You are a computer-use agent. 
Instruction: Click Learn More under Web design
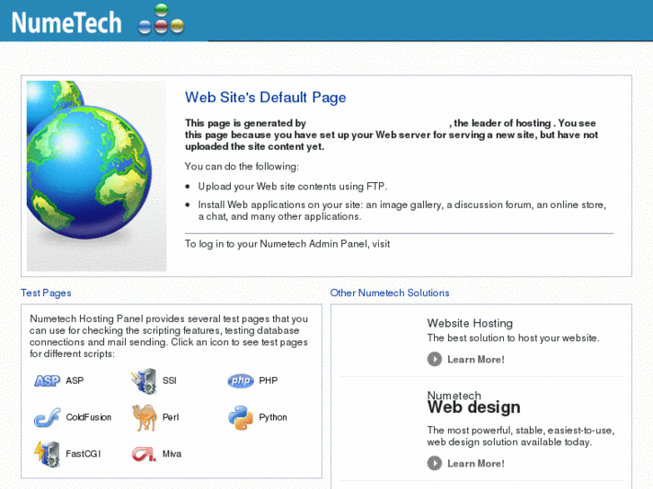coord(476,463)
